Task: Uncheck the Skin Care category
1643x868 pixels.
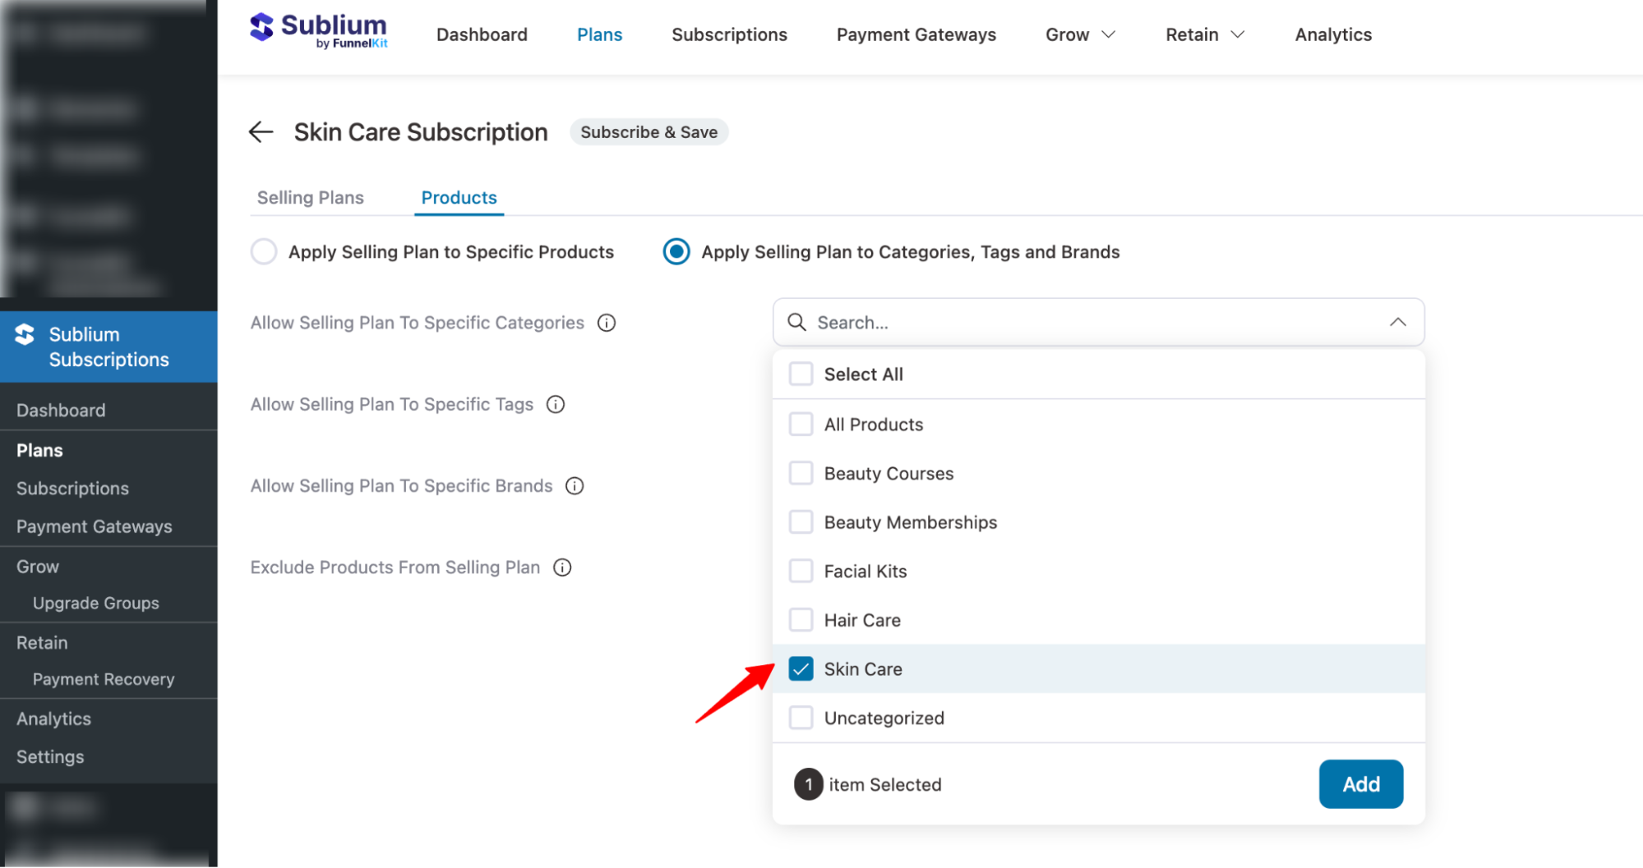Action: pos(800,668)
